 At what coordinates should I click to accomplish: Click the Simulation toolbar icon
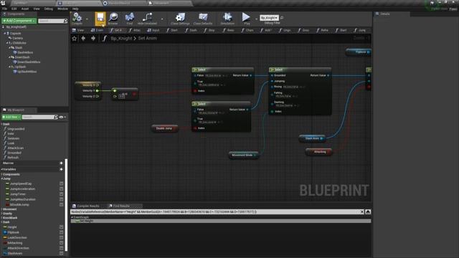[x=227, y=18]
